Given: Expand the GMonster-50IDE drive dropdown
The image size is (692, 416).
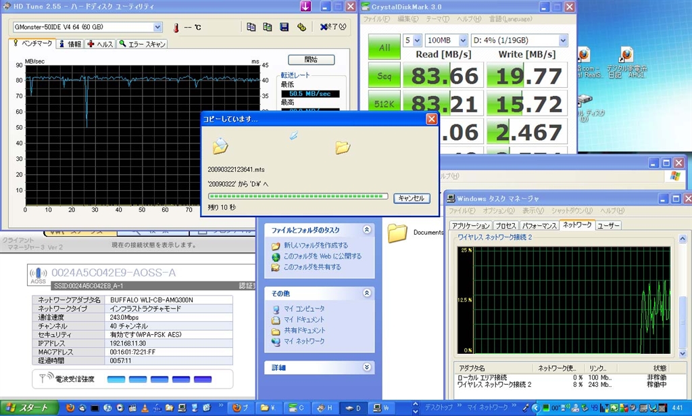Looking at the screenshot, I should pos(157,27).
